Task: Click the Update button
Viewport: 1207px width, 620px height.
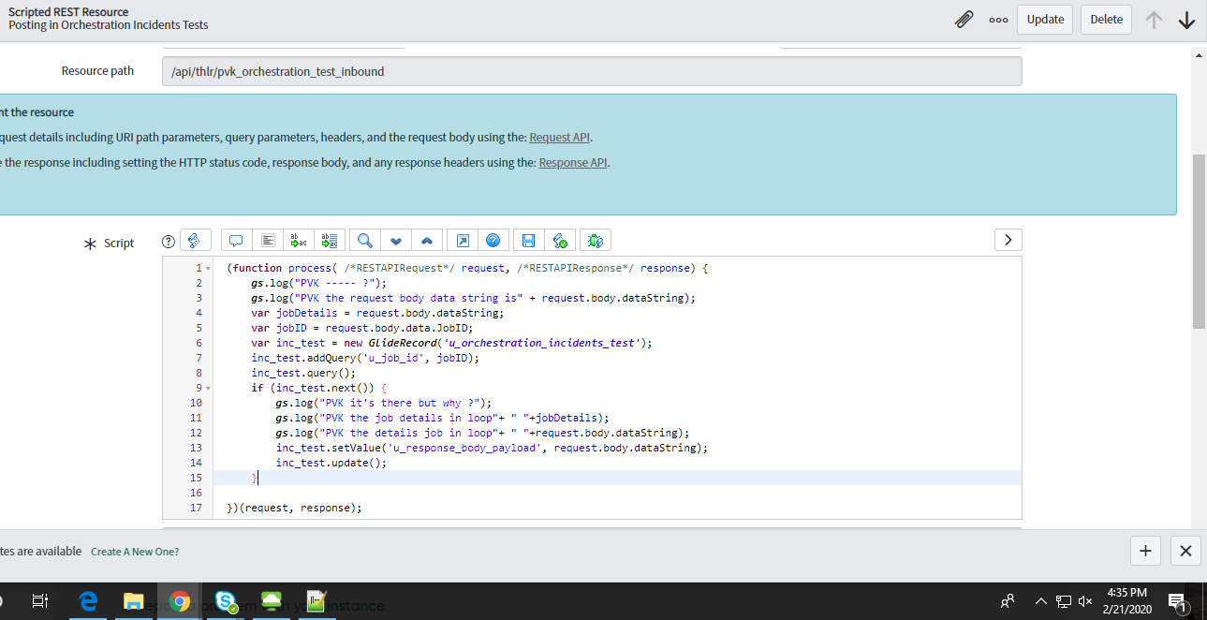Action: [1044, 20]
